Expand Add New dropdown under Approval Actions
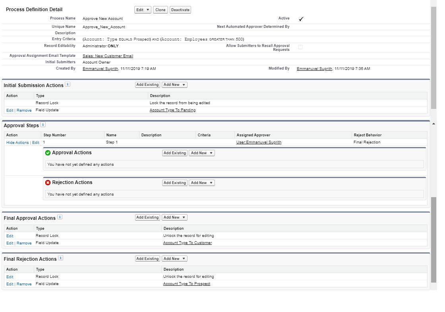445x312 pixels. [x=201, y=153]
